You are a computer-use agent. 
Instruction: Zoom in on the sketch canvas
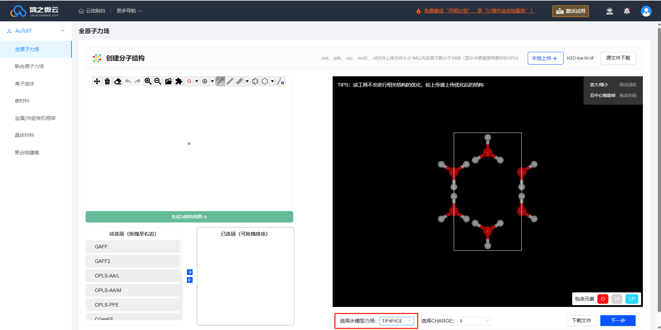[x=148, y=81]
